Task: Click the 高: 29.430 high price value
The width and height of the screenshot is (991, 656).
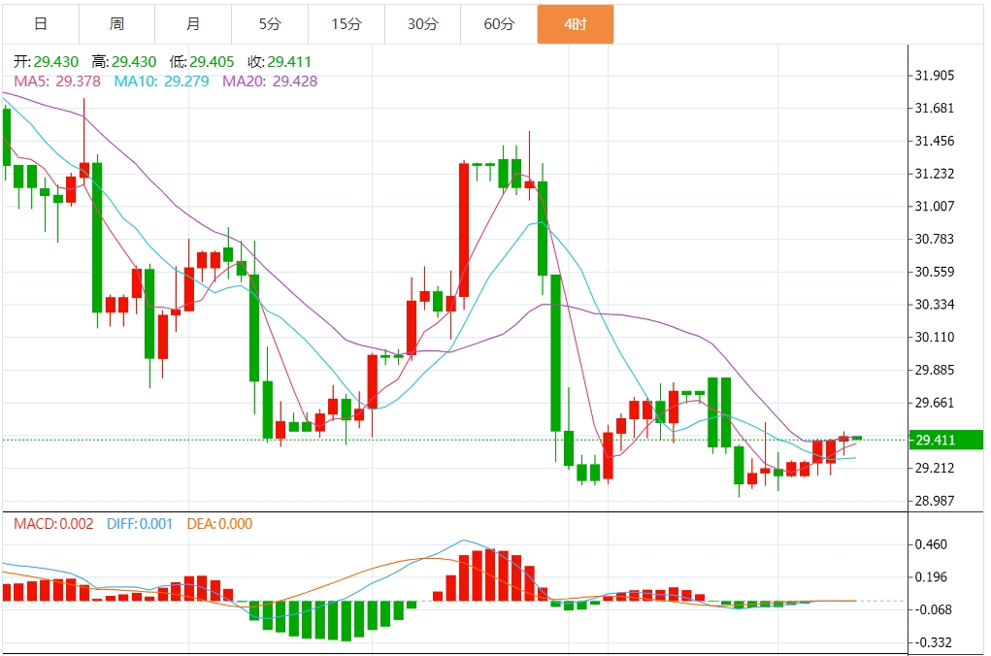Action: (x=124, y=62)
